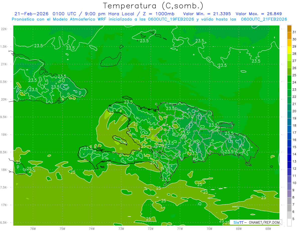
Task: Pick the green swatch between 24 and 25
Action: pos(289,79)
